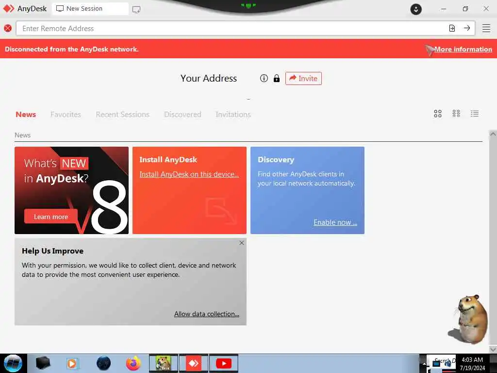
Task: Click the scrollbar up arrow
Action: tap(493, 134)
